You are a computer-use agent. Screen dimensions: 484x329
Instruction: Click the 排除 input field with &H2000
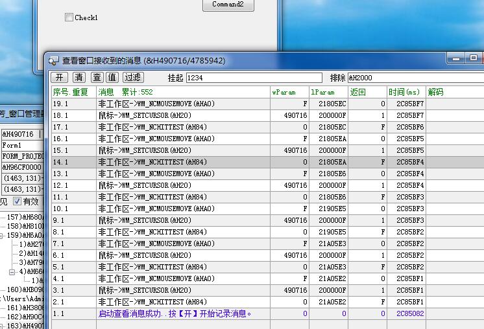(416, 78)
